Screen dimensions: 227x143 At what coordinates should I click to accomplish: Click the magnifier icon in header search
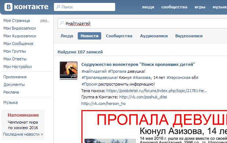58,7
